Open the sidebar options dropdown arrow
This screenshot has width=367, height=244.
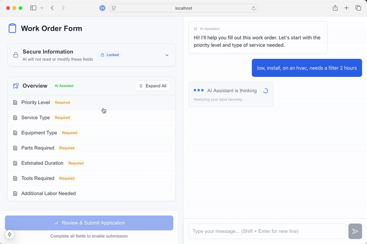(42, 8)
